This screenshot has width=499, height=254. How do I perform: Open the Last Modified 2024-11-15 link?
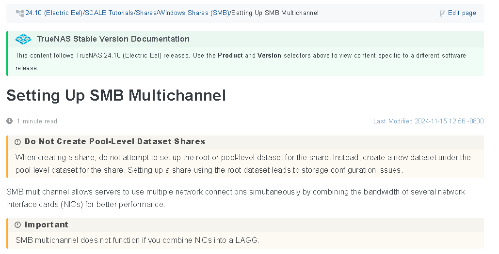(428, 121)
